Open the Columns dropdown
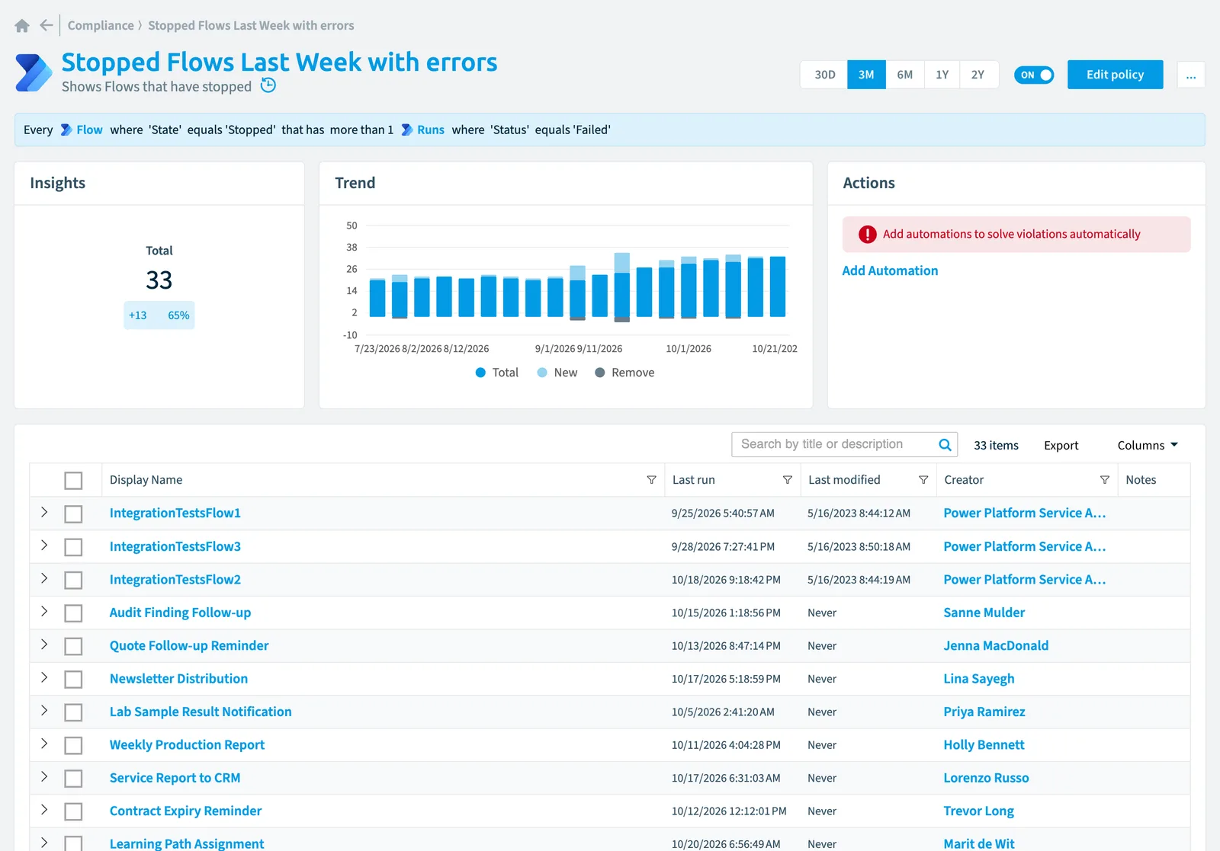1220x851 pixels. [1148, 446]
